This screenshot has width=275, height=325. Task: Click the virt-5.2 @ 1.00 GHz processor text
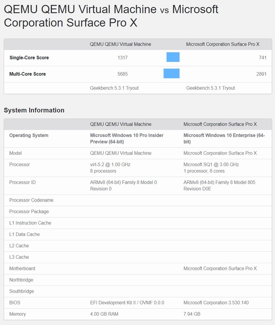coord(110,165)
